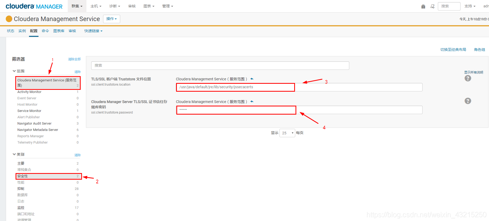489x221 pixels.
Task: Select 端口和地址 category filter
Action: pyautogui.click(x=48, y=214)
